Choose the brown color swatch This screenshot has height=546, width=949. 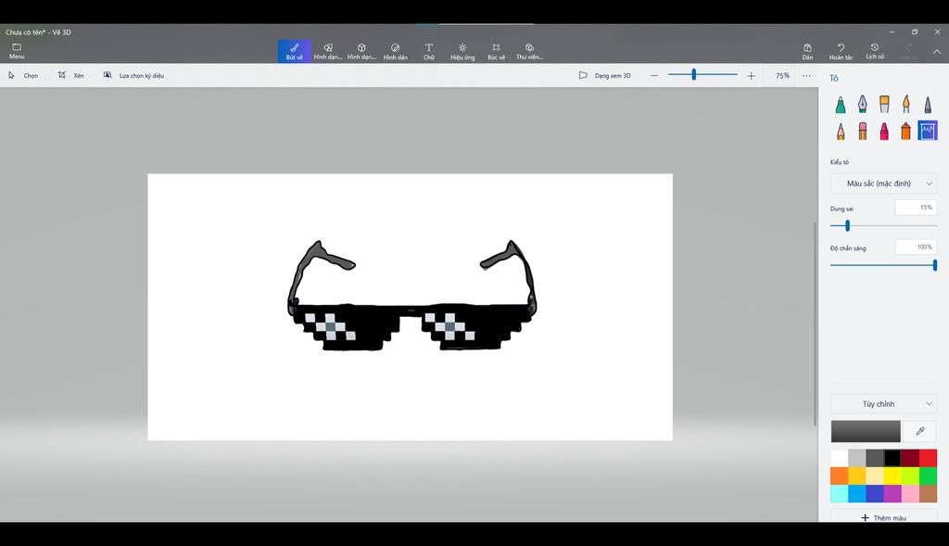(928, 494)
